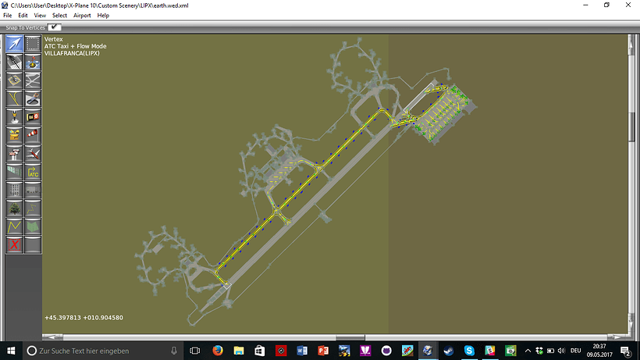
Task: Open the Edit menu
Action: click(23, 16)
